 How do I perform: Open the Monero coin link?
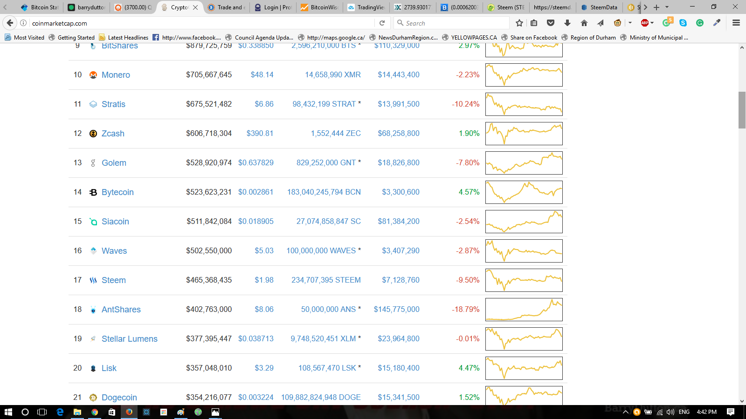116,75
